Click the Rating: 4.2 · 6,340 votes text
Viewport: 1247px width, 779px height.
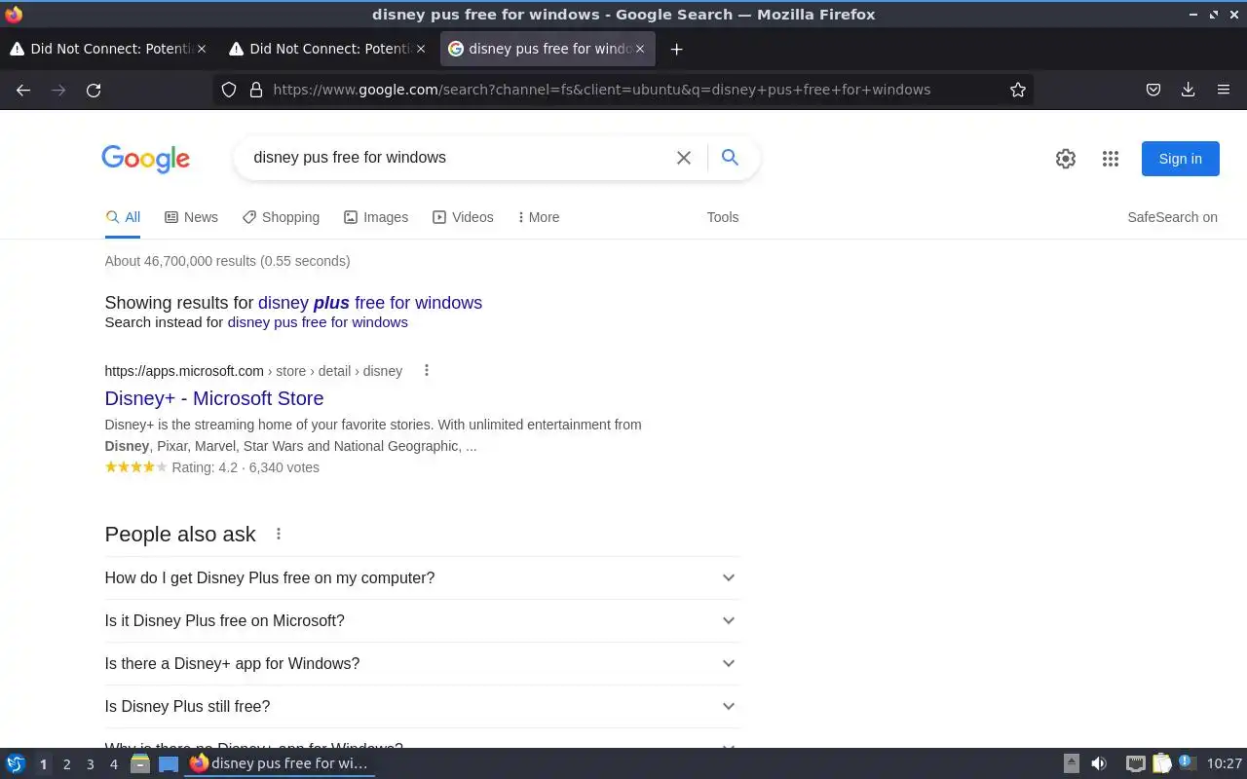click(x=246, y=467)
